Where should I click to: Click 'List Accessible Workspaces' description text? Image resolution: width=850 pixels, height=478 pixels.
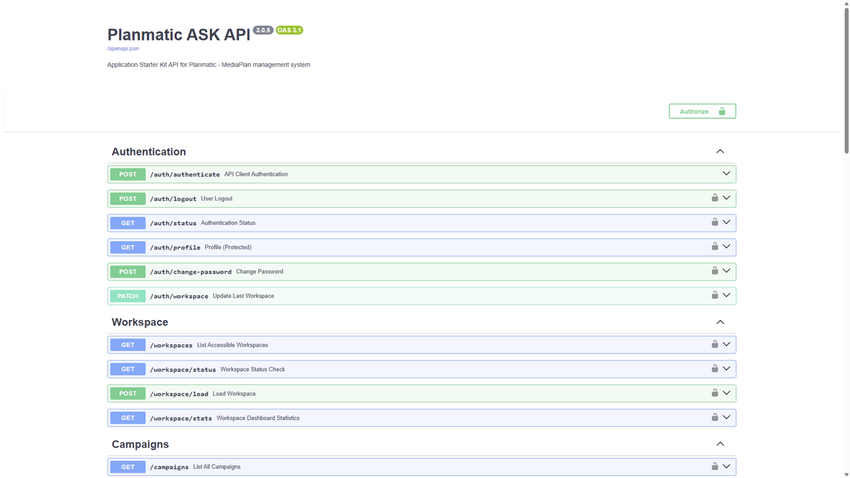click(232, 345)
